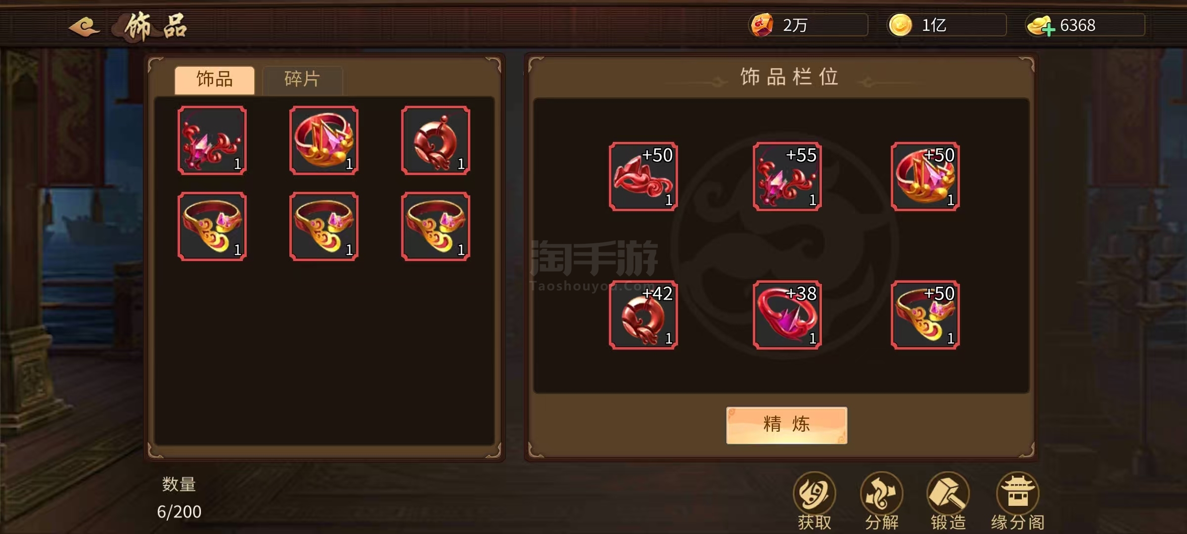Viewport: 1187px width, 534px height.
Task: Select equipped +50 gold ring bottom-right slot
Action: [x=925, y=315]
